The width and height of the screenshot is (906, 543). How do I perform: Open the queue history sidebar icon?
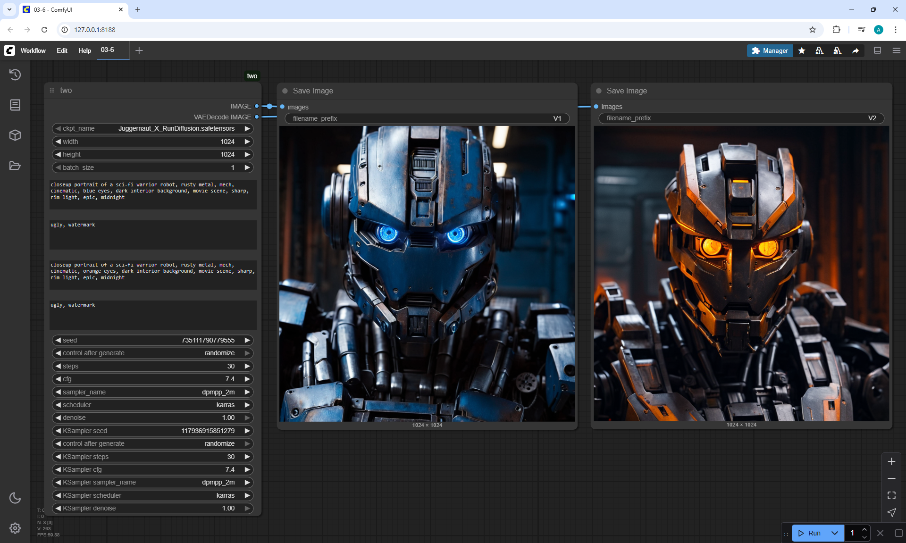(15, 75)
